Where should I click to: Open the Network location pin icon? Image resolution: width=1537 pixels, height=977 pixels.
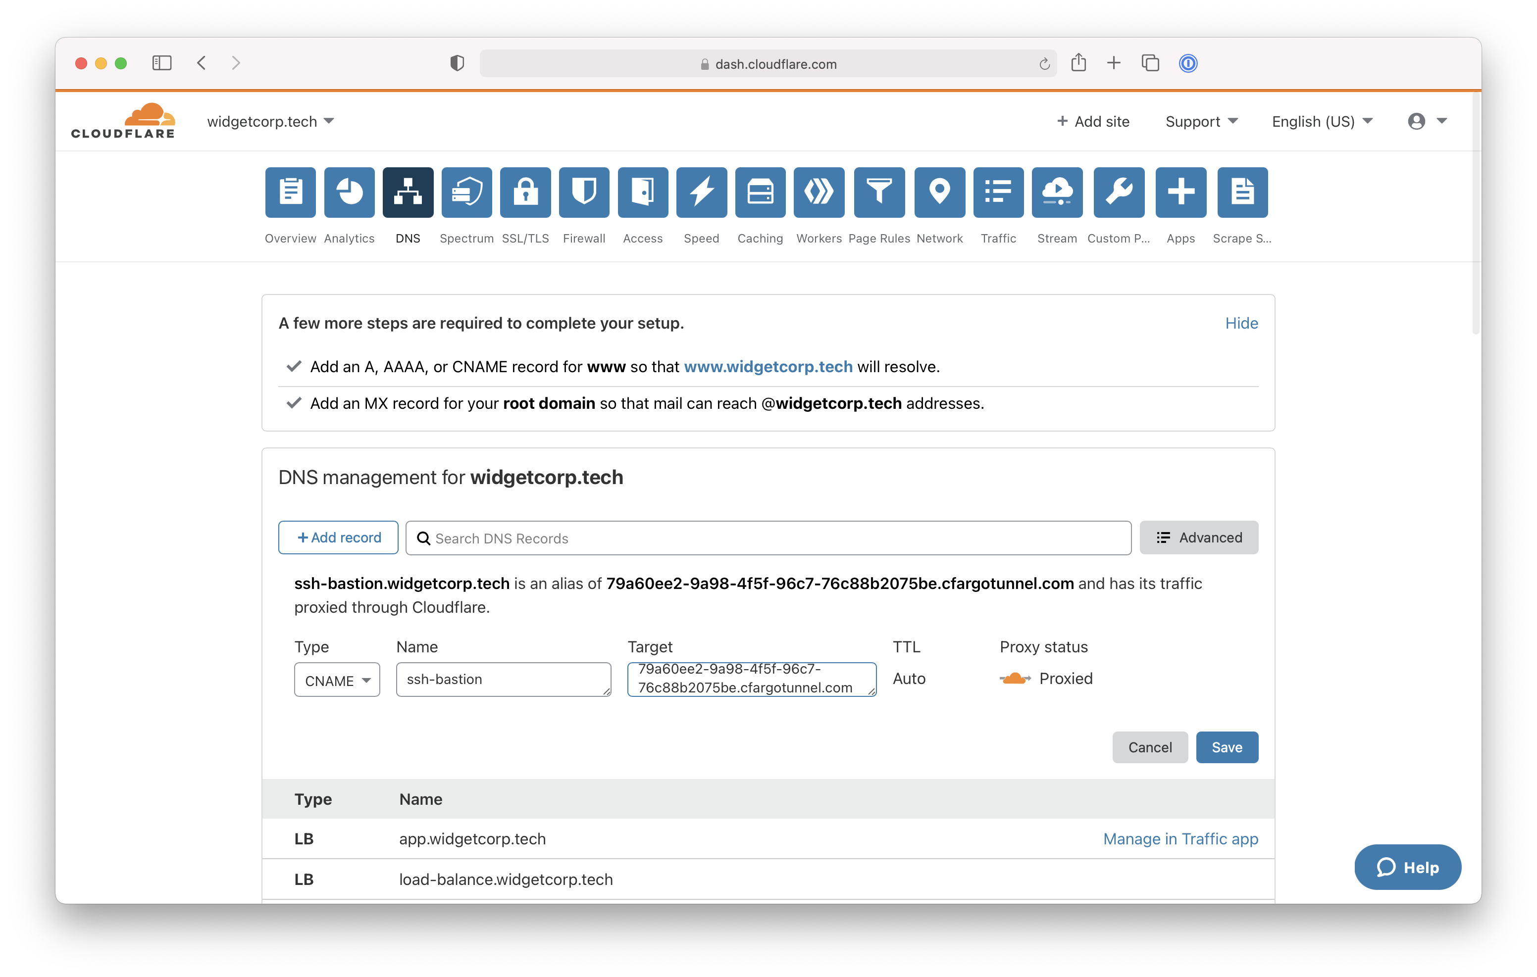pyautogui.click(x=939, y=192)
